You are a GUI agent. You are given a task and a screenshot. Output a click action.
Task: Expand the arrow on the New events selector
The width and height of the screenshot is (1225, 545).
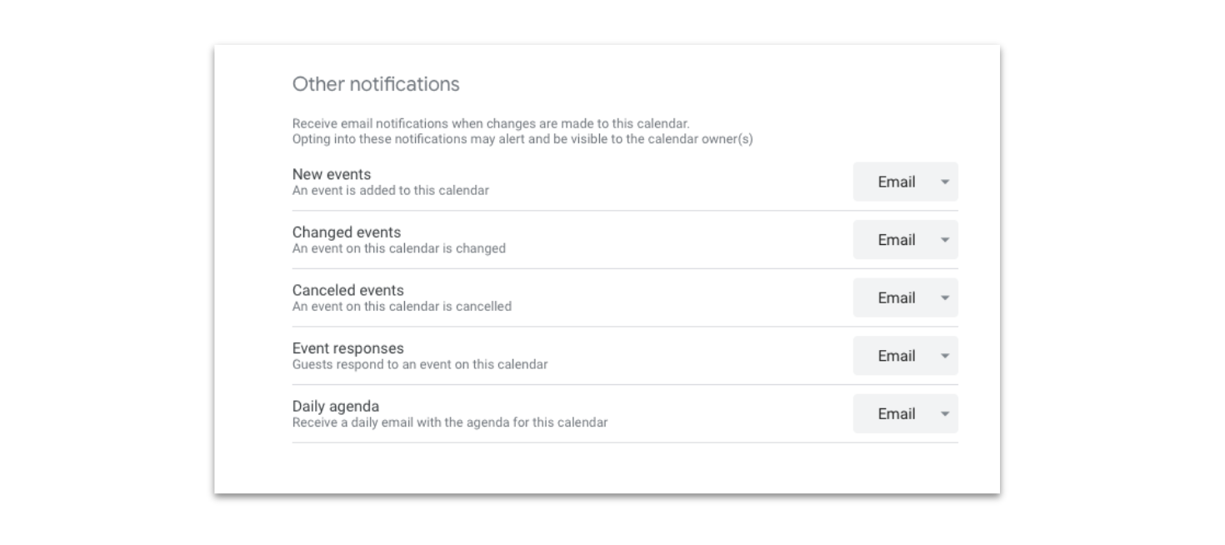945,182
